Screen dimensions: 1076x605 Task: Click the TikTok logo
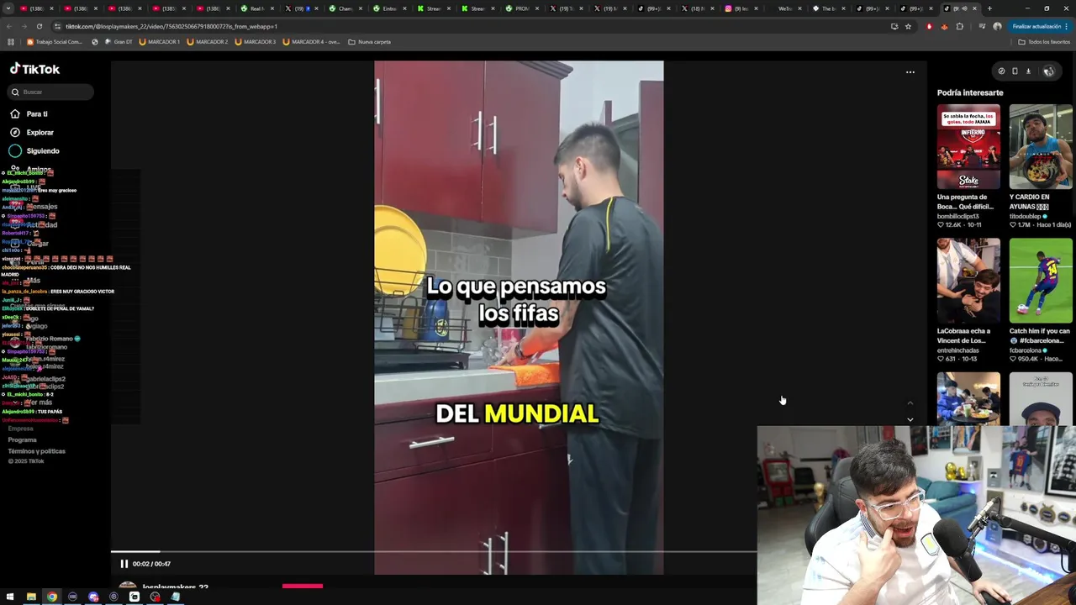[34, 69]
